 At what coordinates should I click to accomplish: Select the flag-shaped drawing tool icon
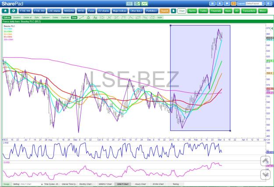click(x=124, y=18)
